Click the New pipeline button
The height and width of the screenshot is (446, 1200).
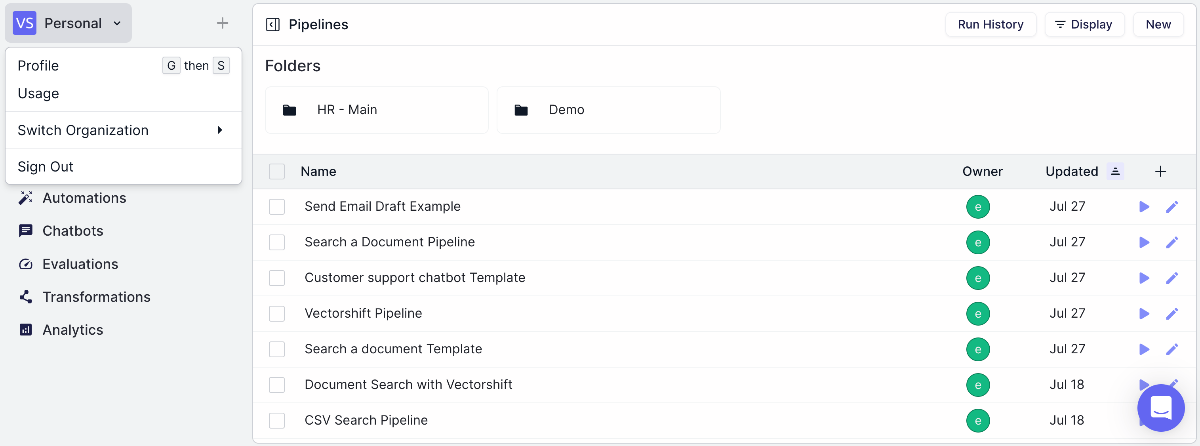tap(1158, 25)
